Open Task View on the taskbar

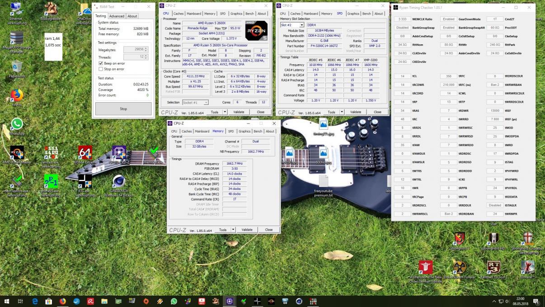(x=20, y=301)
